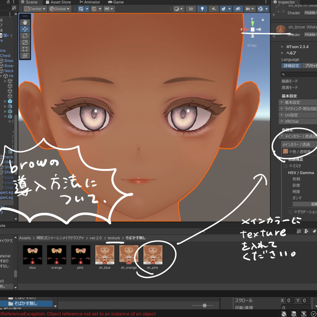Select the combined Transform tool
The image size is (317, 317).
click(25, 56)
